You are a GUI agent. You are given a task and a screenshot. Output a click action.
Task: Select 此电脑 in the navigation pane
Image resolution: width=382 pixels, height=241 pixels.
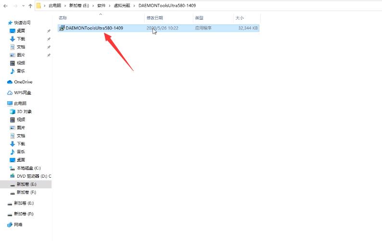click(20, 103)
